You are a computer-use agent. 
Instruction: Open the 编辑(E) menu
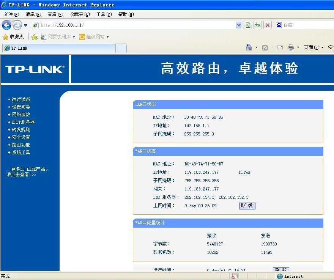pyautogui.click(x=33, y=14)
